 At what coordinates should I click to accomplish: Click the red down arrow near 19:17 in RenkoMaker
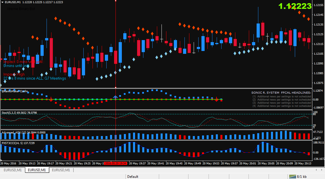coord(51,99)
